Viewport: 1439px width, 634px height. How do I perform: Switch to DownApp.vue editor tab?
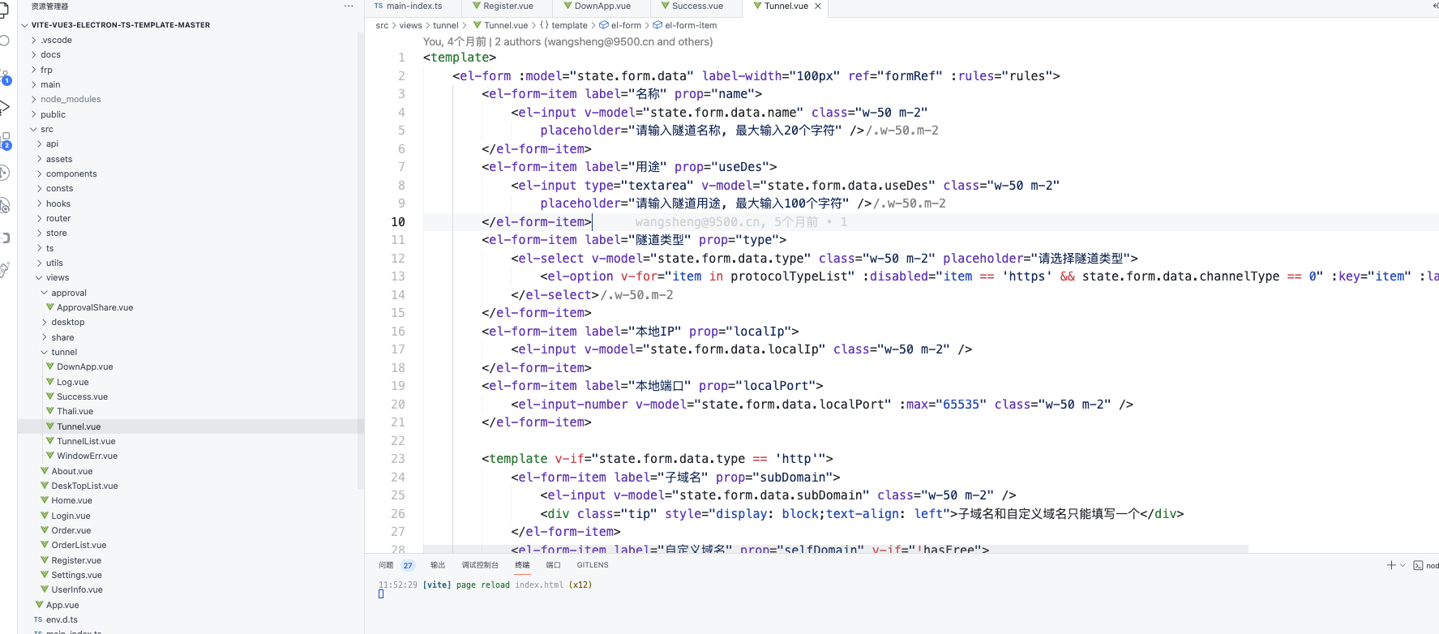(600, 6)
